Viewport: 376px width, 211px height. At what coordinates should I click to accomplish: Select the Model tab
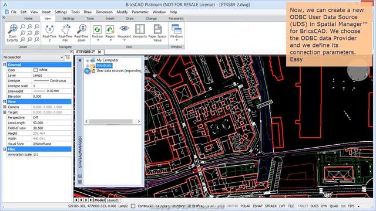(99, 200)
